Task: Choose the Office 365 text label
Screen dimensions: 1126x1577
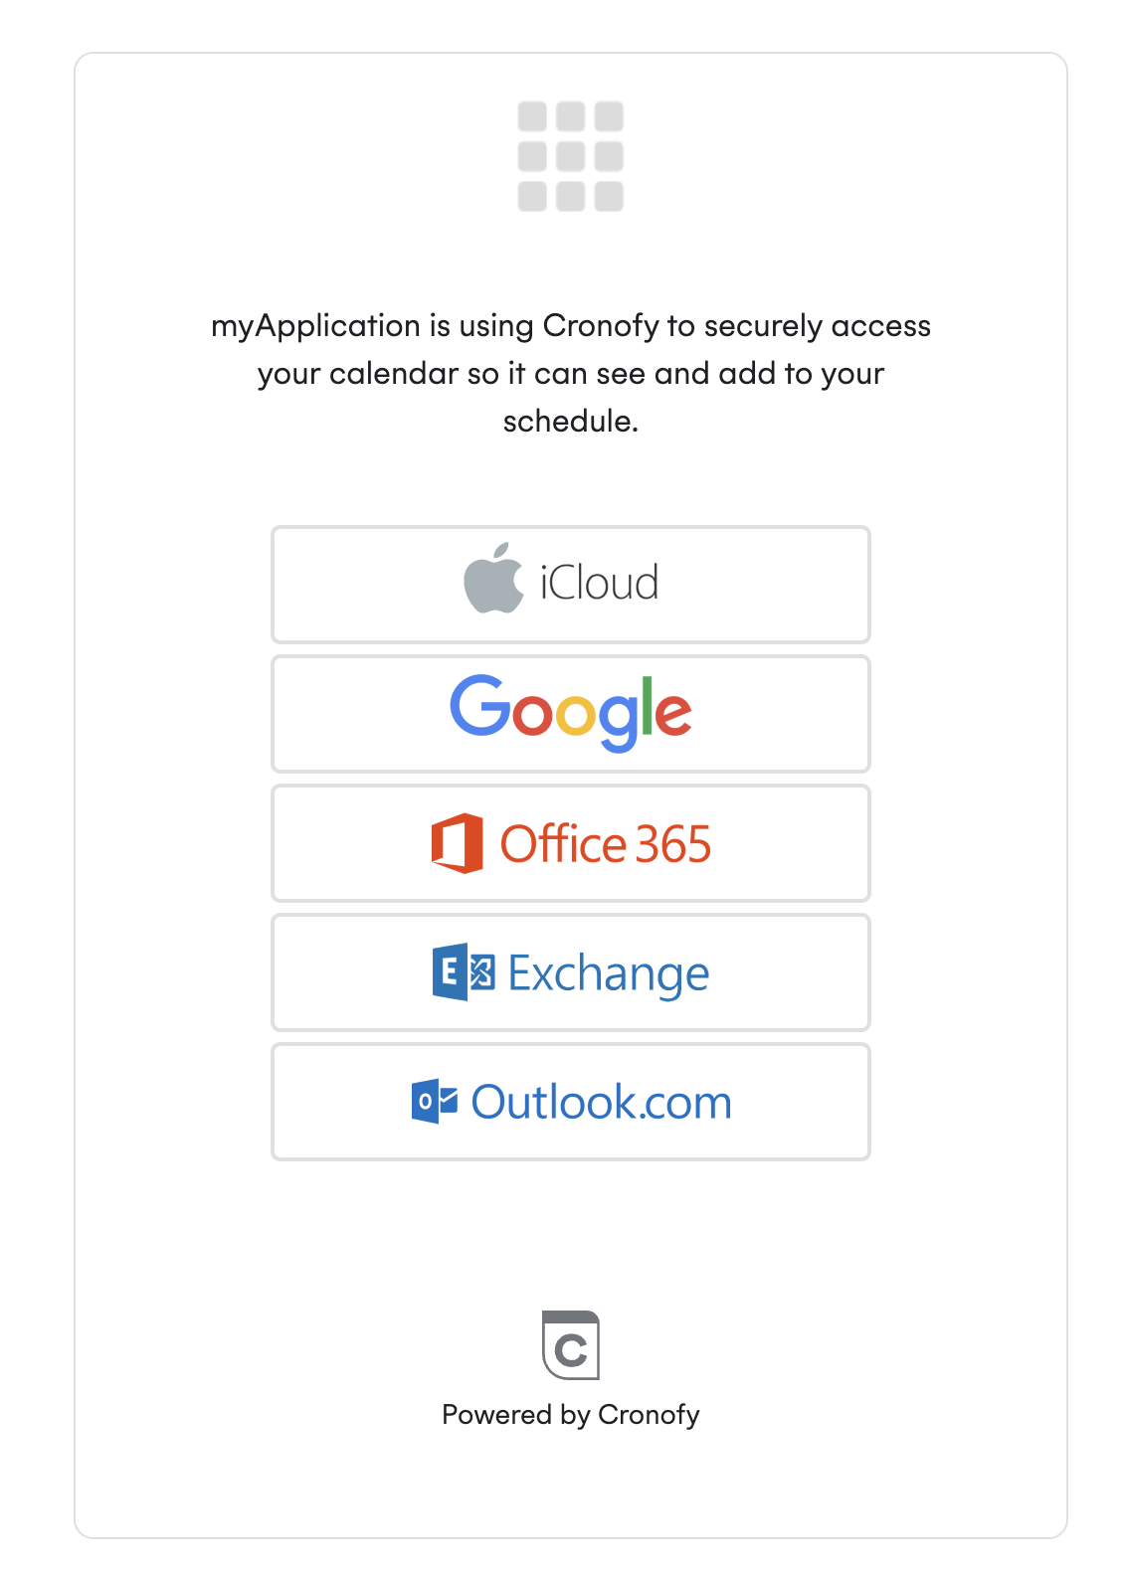Action: (605, 844)
